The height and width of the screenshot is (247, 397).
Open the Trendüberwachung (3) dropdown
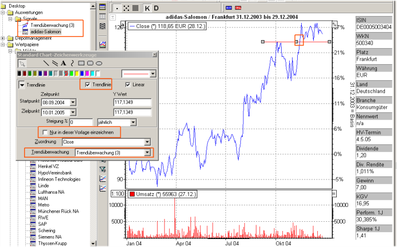pyautogui.click(x=147, y=152)
